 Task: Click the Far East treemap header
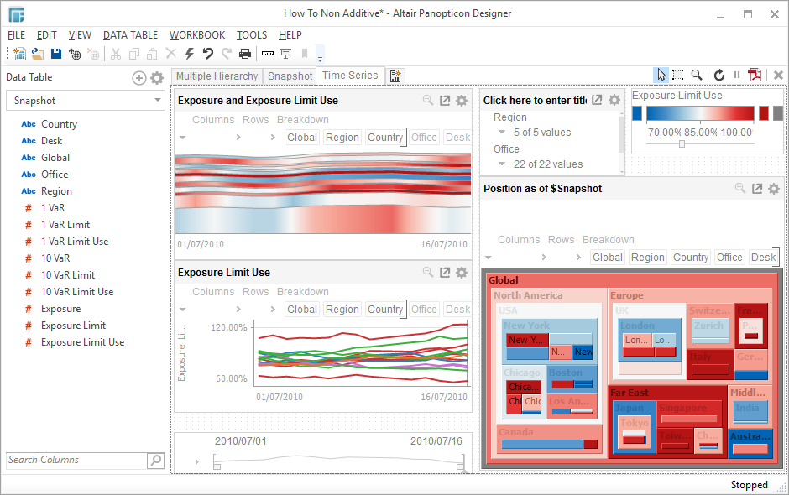[630, 393]
